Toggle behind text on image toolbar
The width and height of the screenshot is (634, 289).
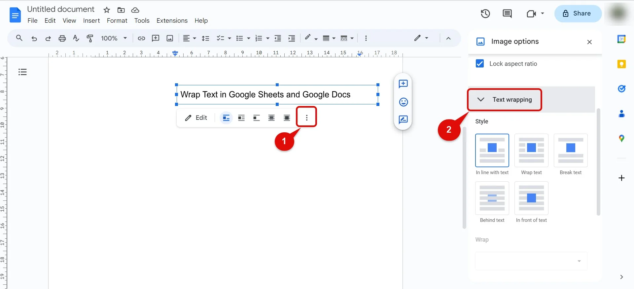coord(271,118)
